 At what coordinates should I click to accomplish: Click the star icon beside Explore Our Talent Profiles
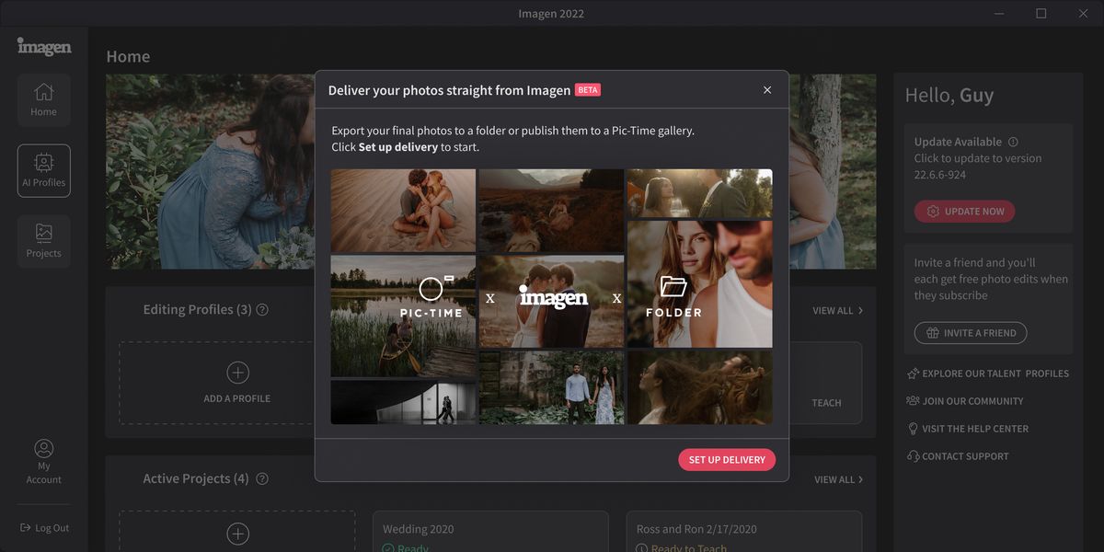click(x=913, y=374)
